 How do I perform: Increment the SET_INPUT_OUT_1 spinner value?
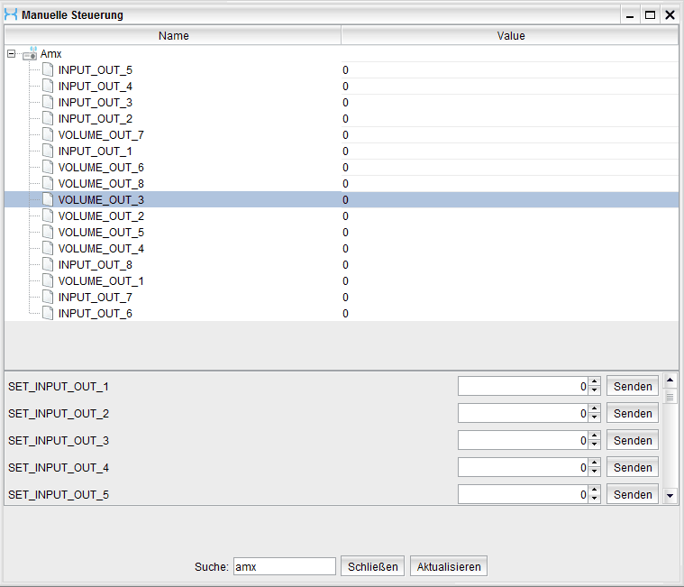coord(595,382)
